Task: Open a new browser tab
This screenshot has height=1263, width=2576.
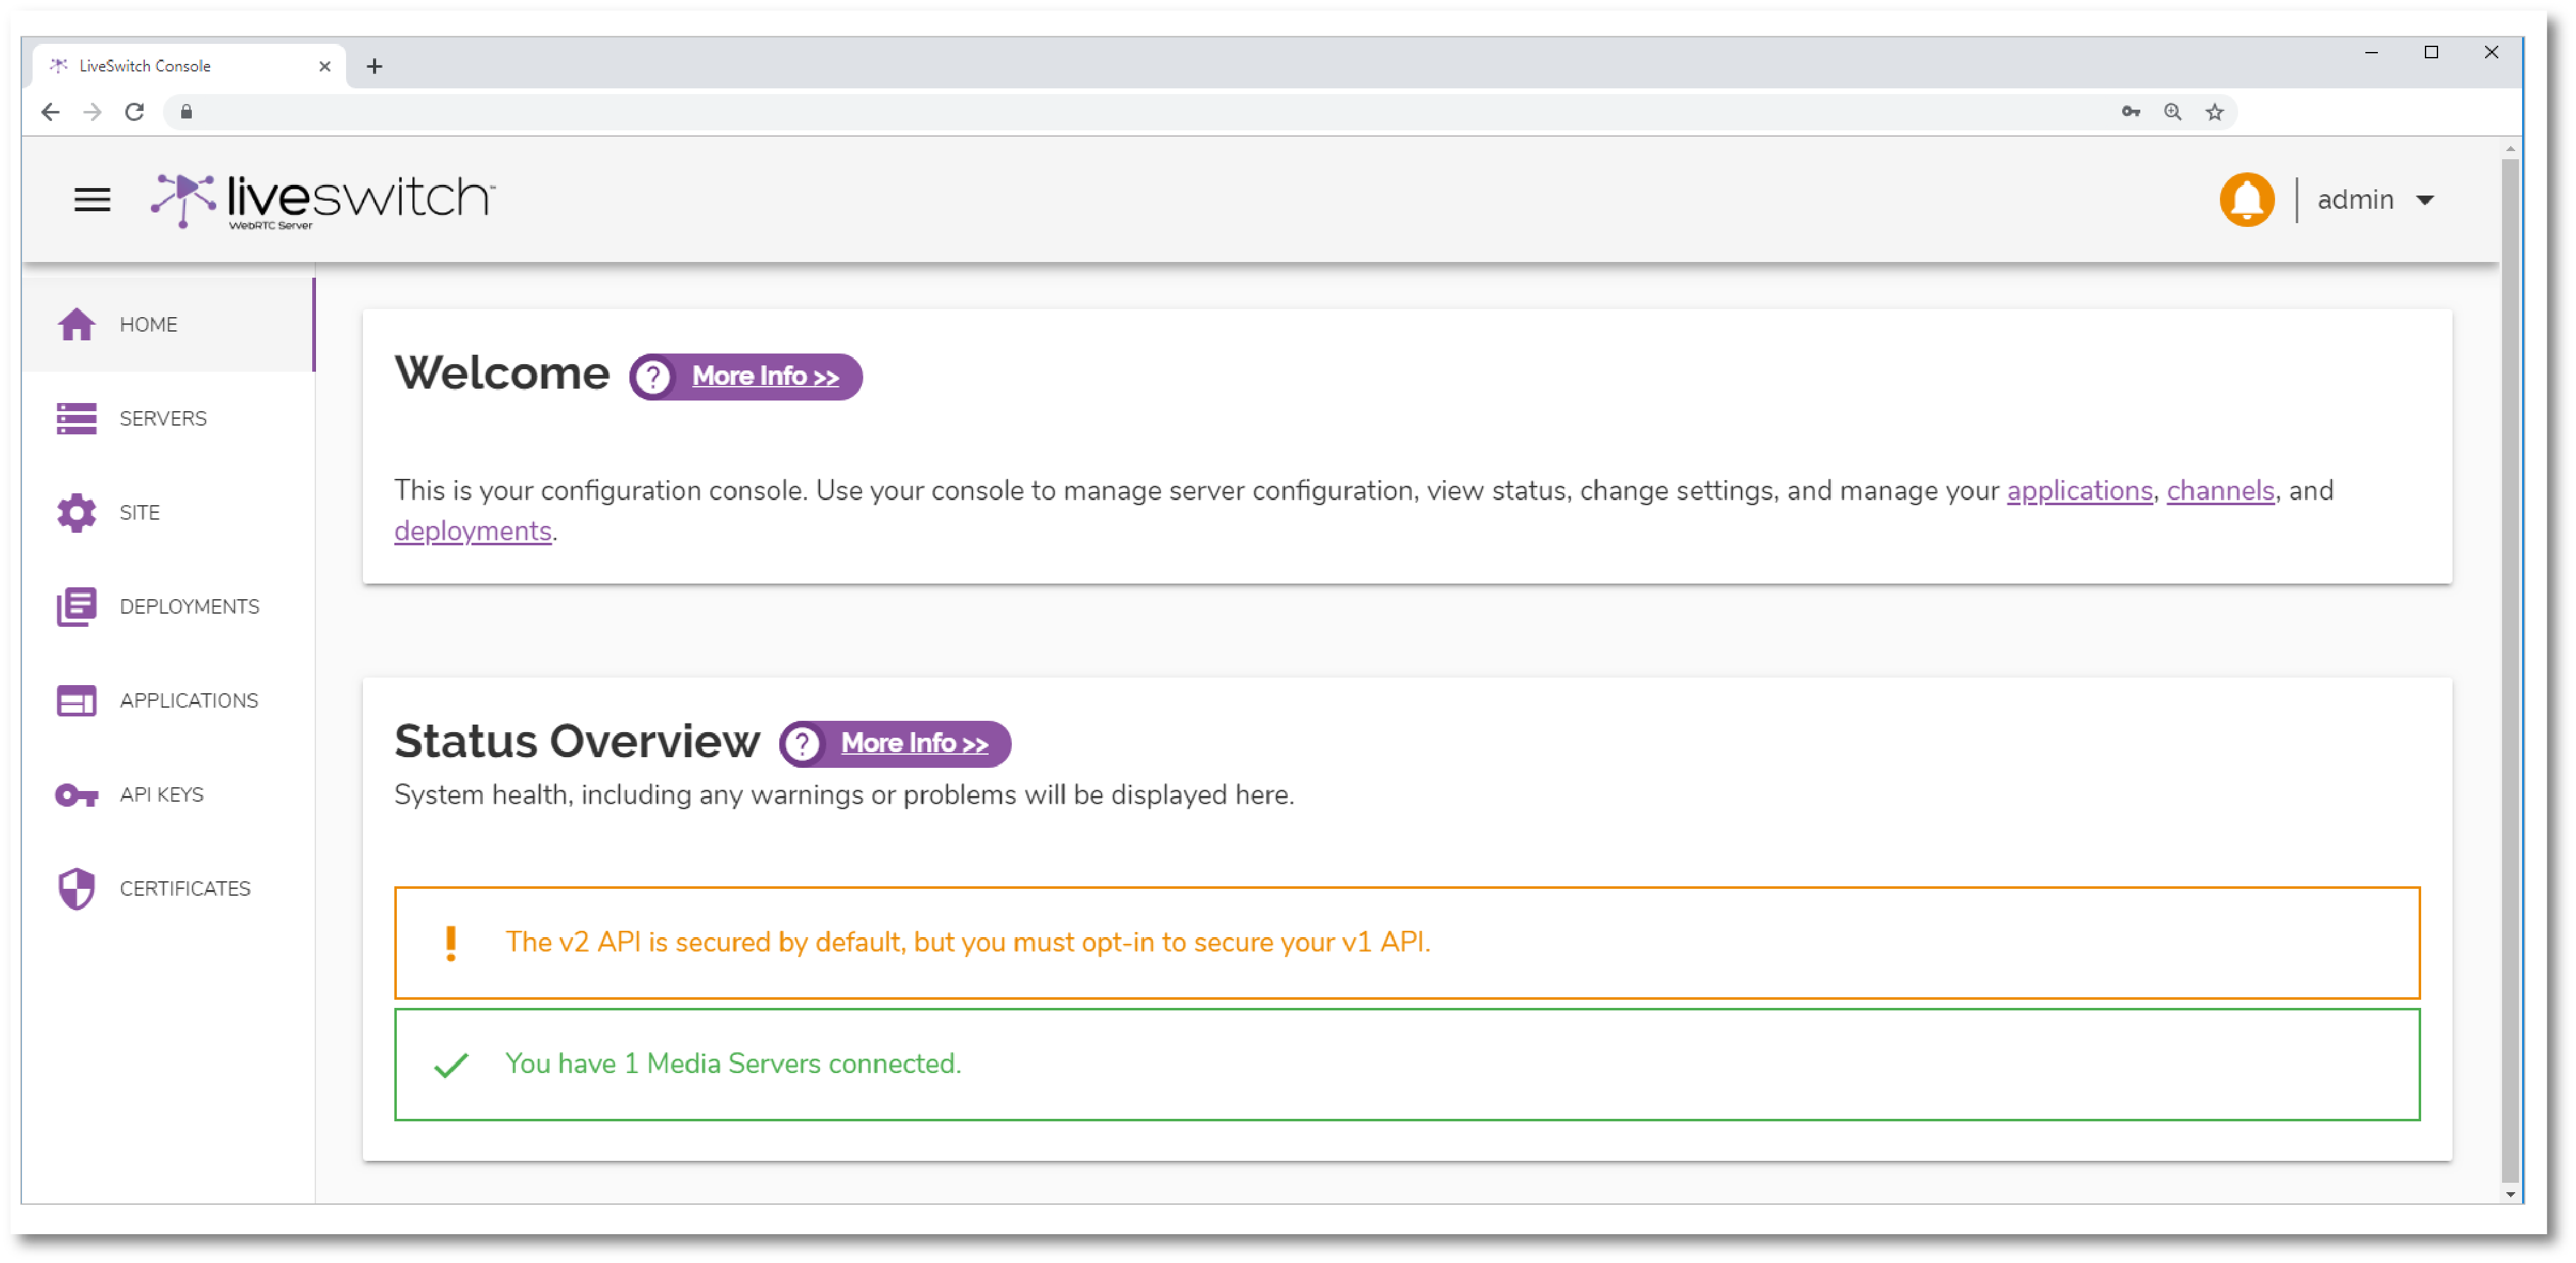Action: tap(374, 66)
